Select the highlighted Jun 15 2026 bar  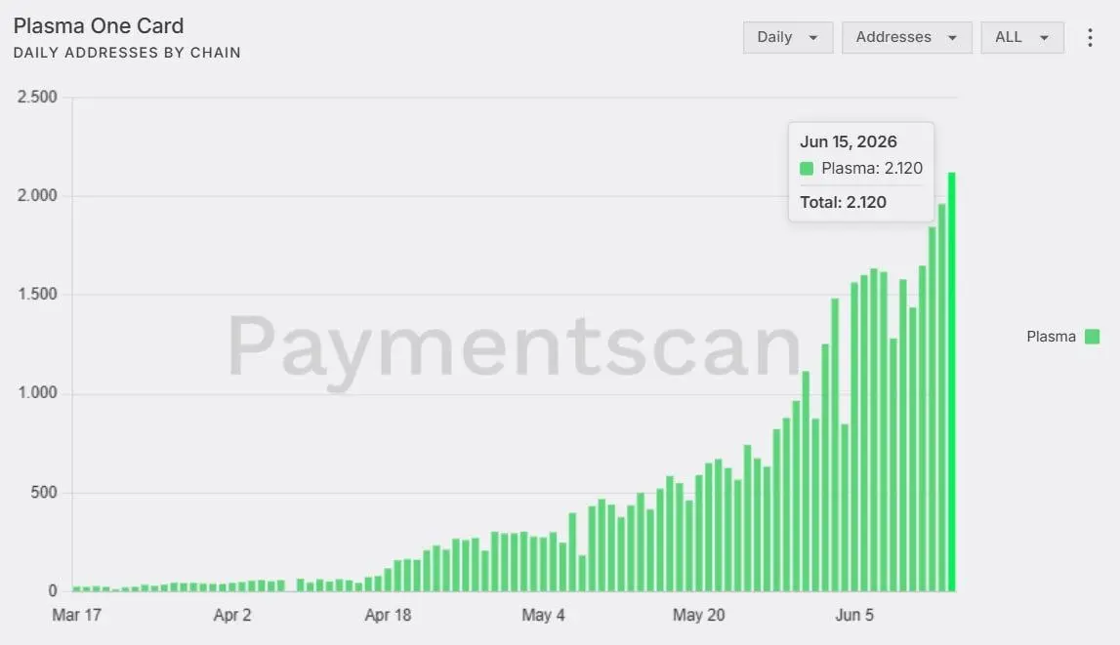(951, 382)
